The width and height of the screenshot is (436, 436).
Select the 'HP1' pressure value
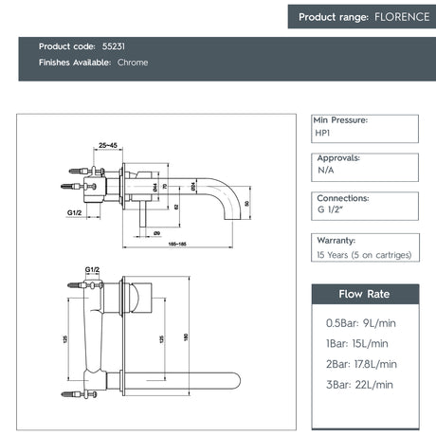pyautogui.click(x=322, y=133)
